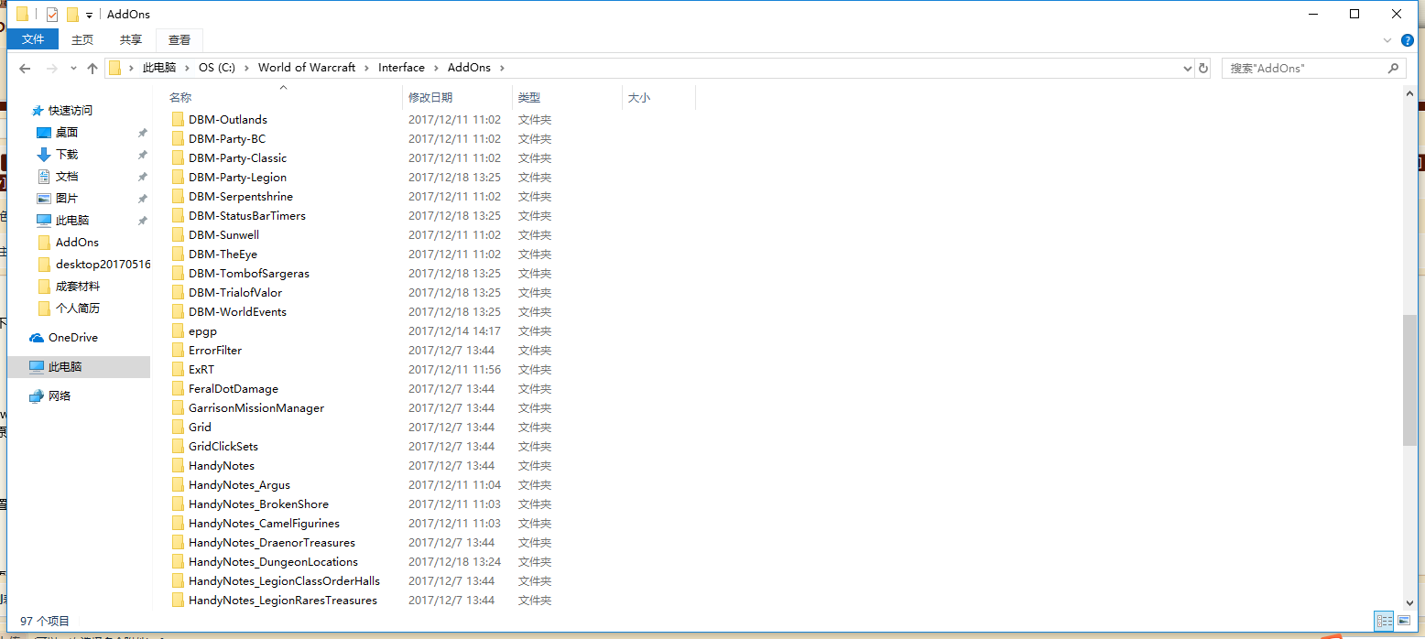Click the OS (C:) breadcrumb segment
The height and width of the screenshot is (639, 1425).
tap(217, 68)
